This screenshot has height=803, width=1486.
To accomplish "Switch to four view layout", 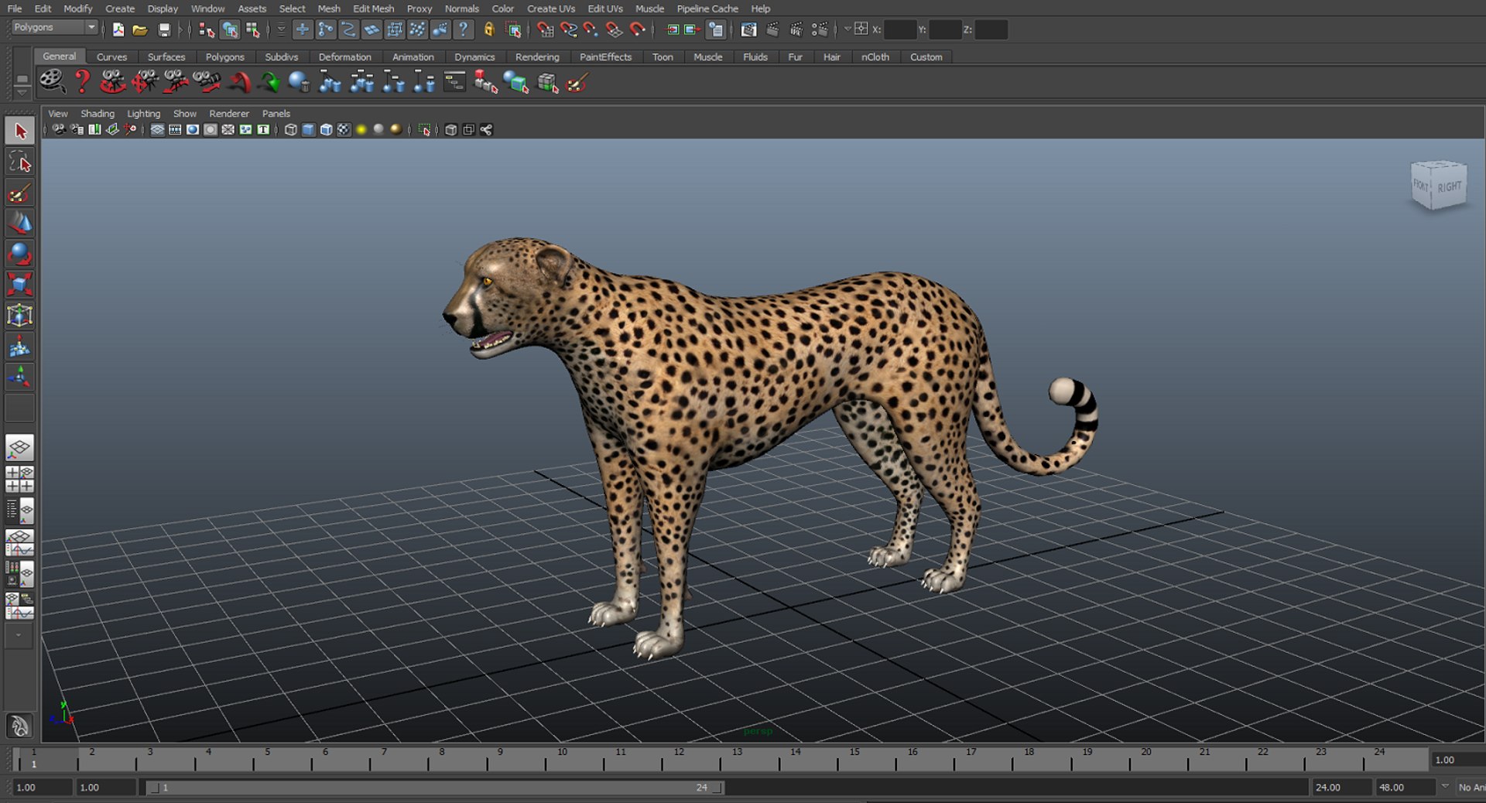I will point(20,480).
